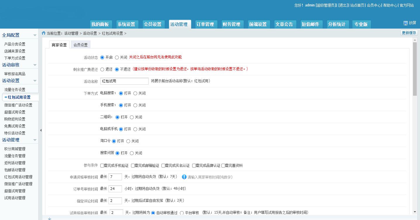Open the 订单管理 top menu
420x220 pixels.
pyautogui.click(x=206, y=24)
